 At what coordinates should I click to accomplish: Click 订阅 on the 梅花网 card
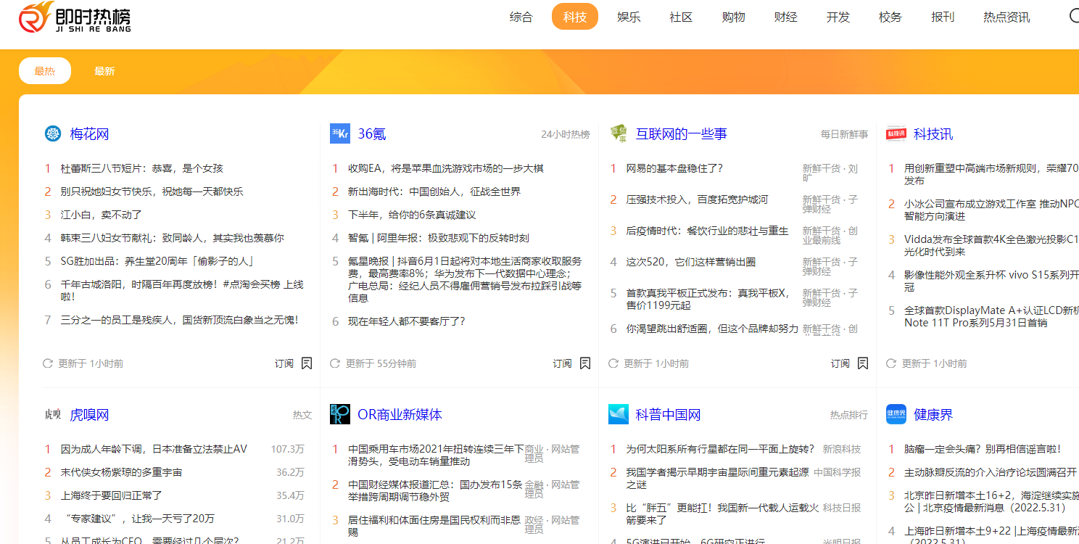tap(284, 363)
